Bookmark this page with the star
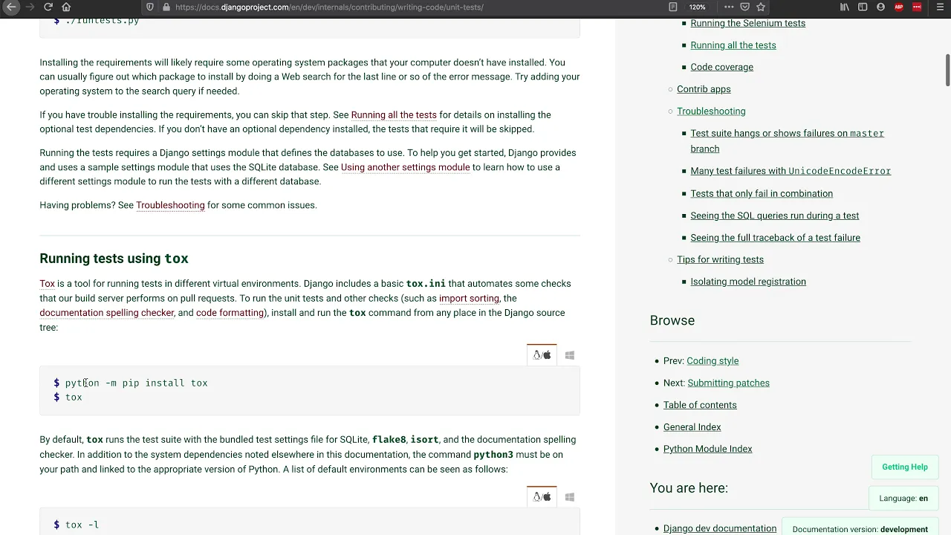This screenshot has width=951, height=535. (761, 7)
